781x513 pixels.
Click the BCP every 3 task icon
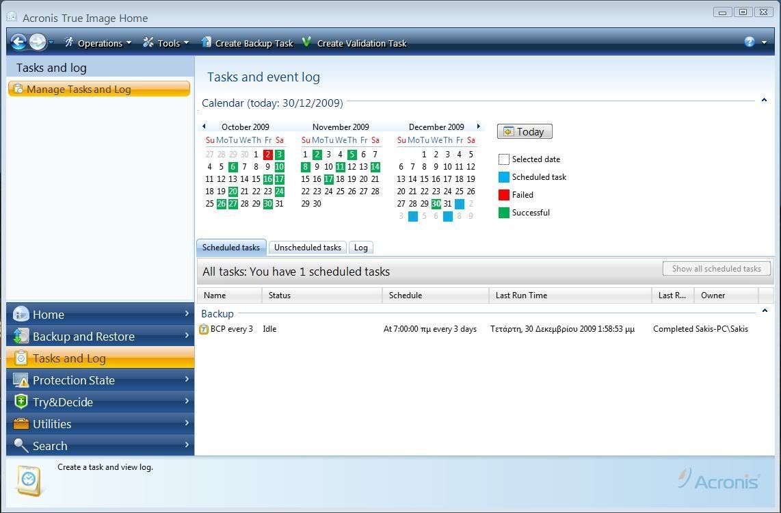coord(204,328)
